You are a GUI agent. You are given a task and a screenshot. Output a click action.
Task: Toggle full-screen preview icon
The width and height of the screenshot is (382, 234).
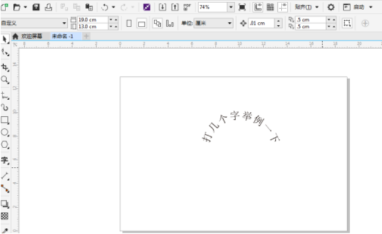click(x=242, y=7)
